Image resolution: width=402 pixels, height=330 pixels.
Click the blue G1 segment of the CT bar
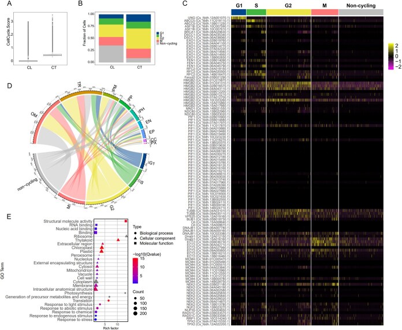click(x=139, y=18)
